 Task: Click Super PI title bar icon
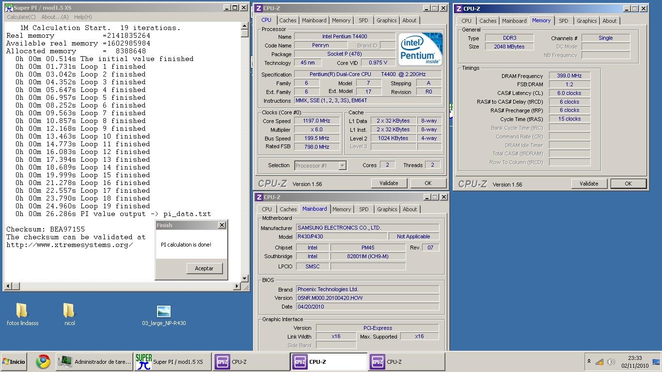click(x=9, y=8)
